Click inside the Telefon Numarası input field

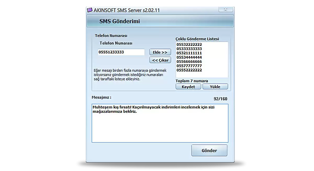coord(121,52)
